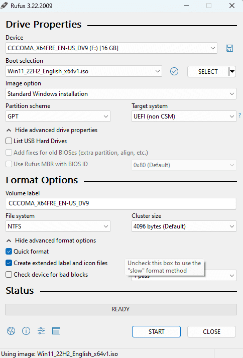Collapse Hide advanced format options
The width and height of the screenshot is (243, 358).
(51, 241)
